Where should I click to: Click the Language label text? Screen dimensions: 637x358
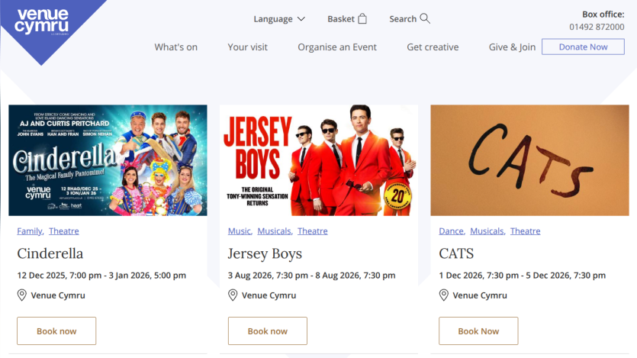click(x=273, y=19)
